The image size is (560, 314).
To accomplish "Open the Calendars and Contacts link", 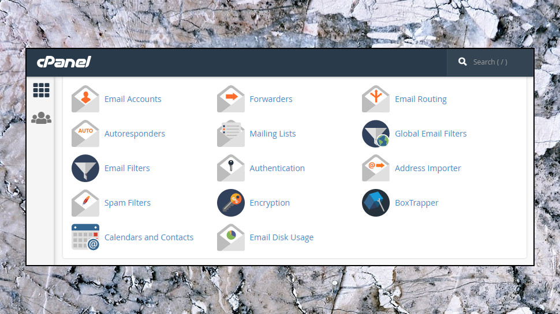I will [x=149, y=237].
